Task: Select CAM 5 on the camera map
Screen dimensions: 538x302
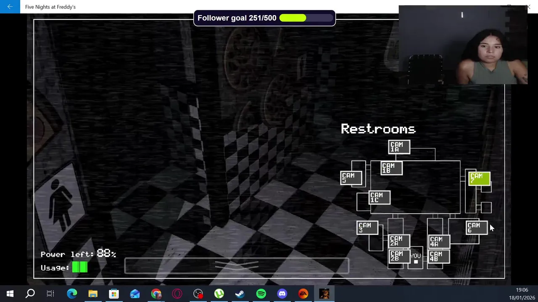Action: (x=351, y=178)
